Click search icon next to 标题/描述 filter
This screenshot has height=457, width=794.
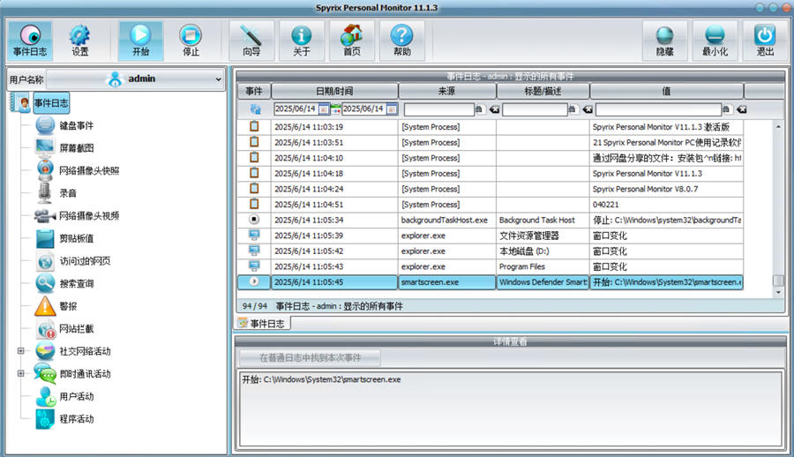pos(573,109)
